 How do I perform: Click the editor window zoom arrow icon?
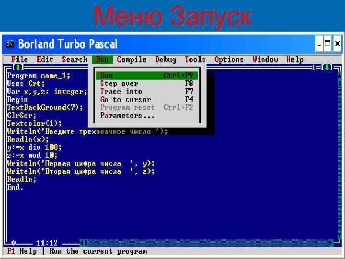(327, 67)
